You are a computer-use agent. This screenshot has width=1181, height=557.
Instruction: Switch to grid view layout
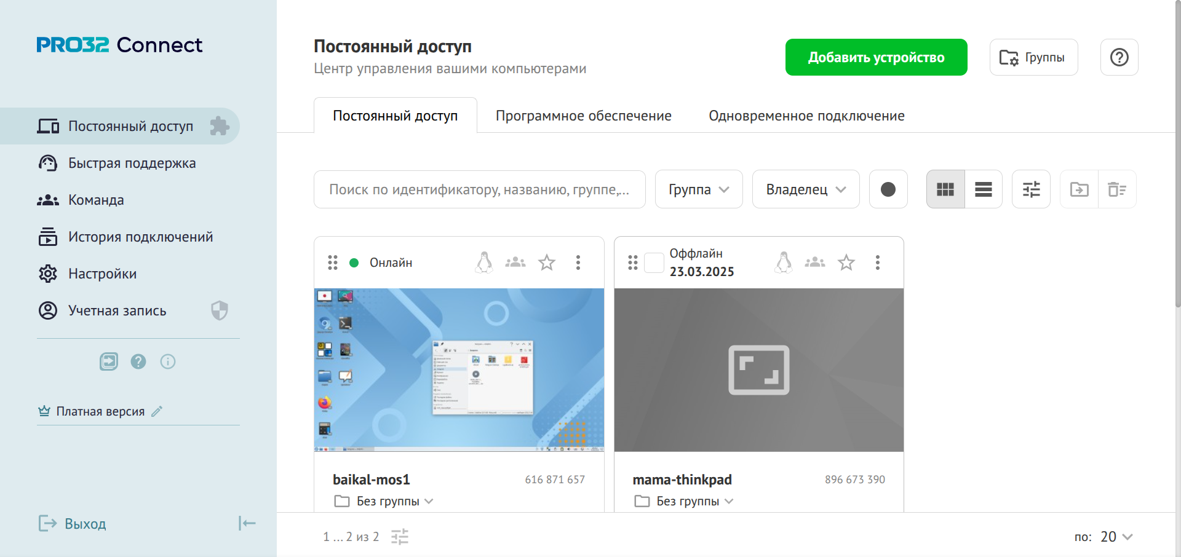945,189
